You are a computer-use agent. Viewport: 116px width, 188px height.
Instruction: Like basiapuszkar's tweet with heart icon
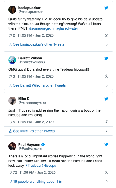(x=10, y=35)
